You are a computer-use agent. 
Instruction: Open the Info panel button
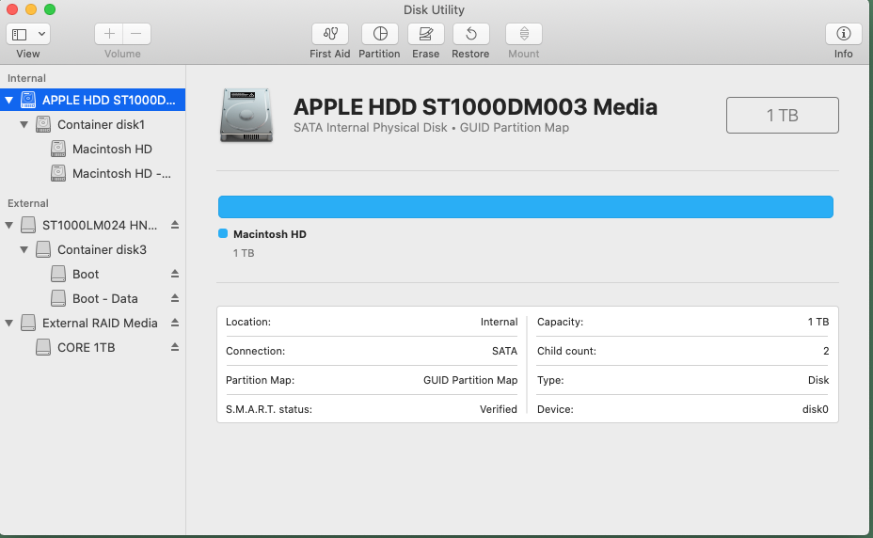(x=844, y=34)
